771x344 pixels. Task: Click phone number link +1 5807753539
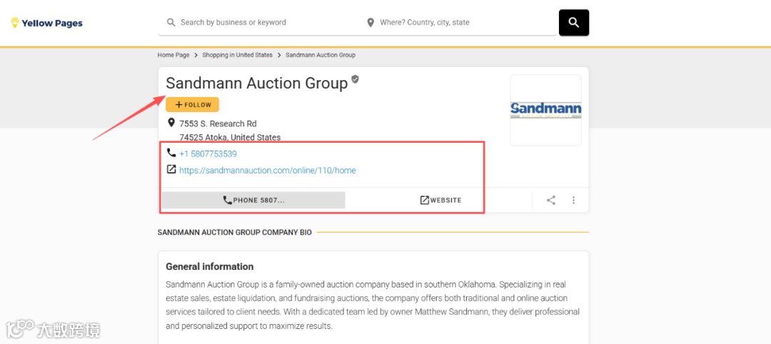tap(208, 153)
